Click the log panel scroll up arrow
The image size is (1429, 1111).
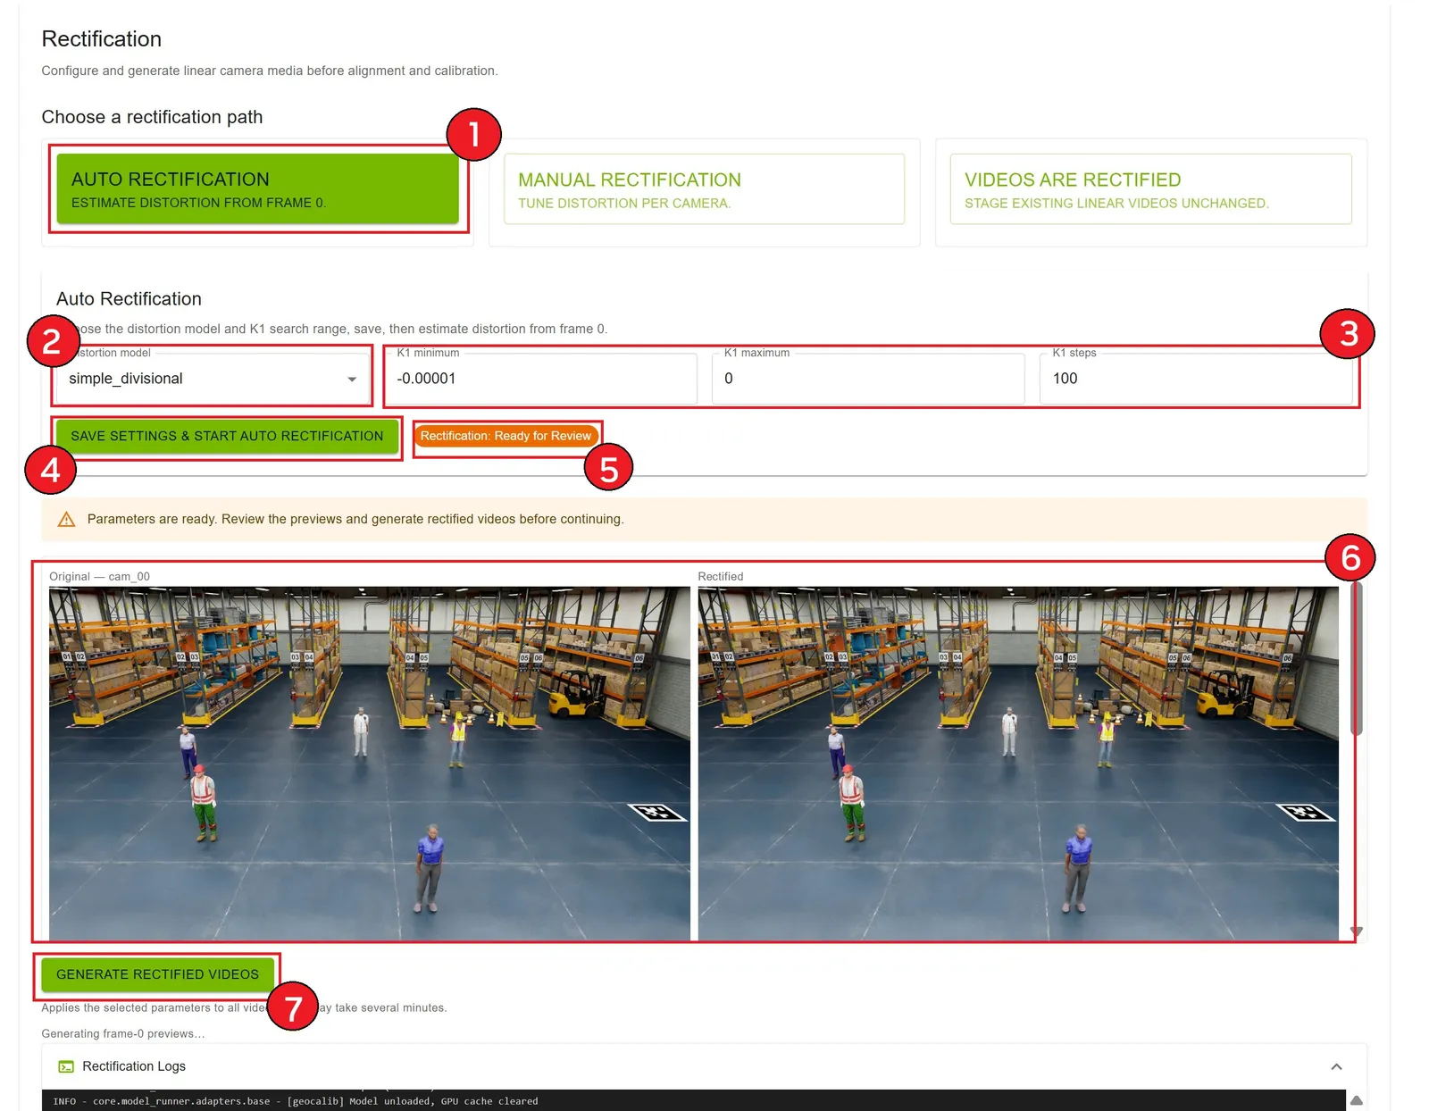click(x=1356, y=1100)
